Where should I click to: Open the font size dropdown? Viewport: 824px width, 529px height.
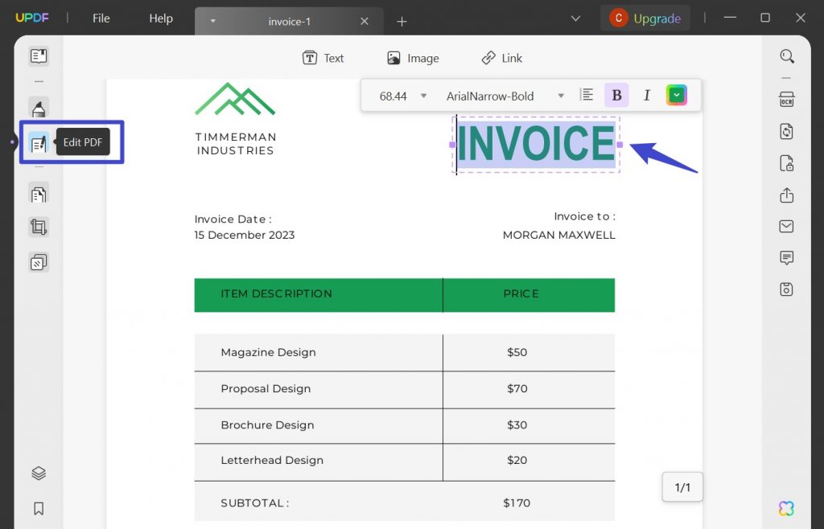pyautogui.click(x=423, y=95)
